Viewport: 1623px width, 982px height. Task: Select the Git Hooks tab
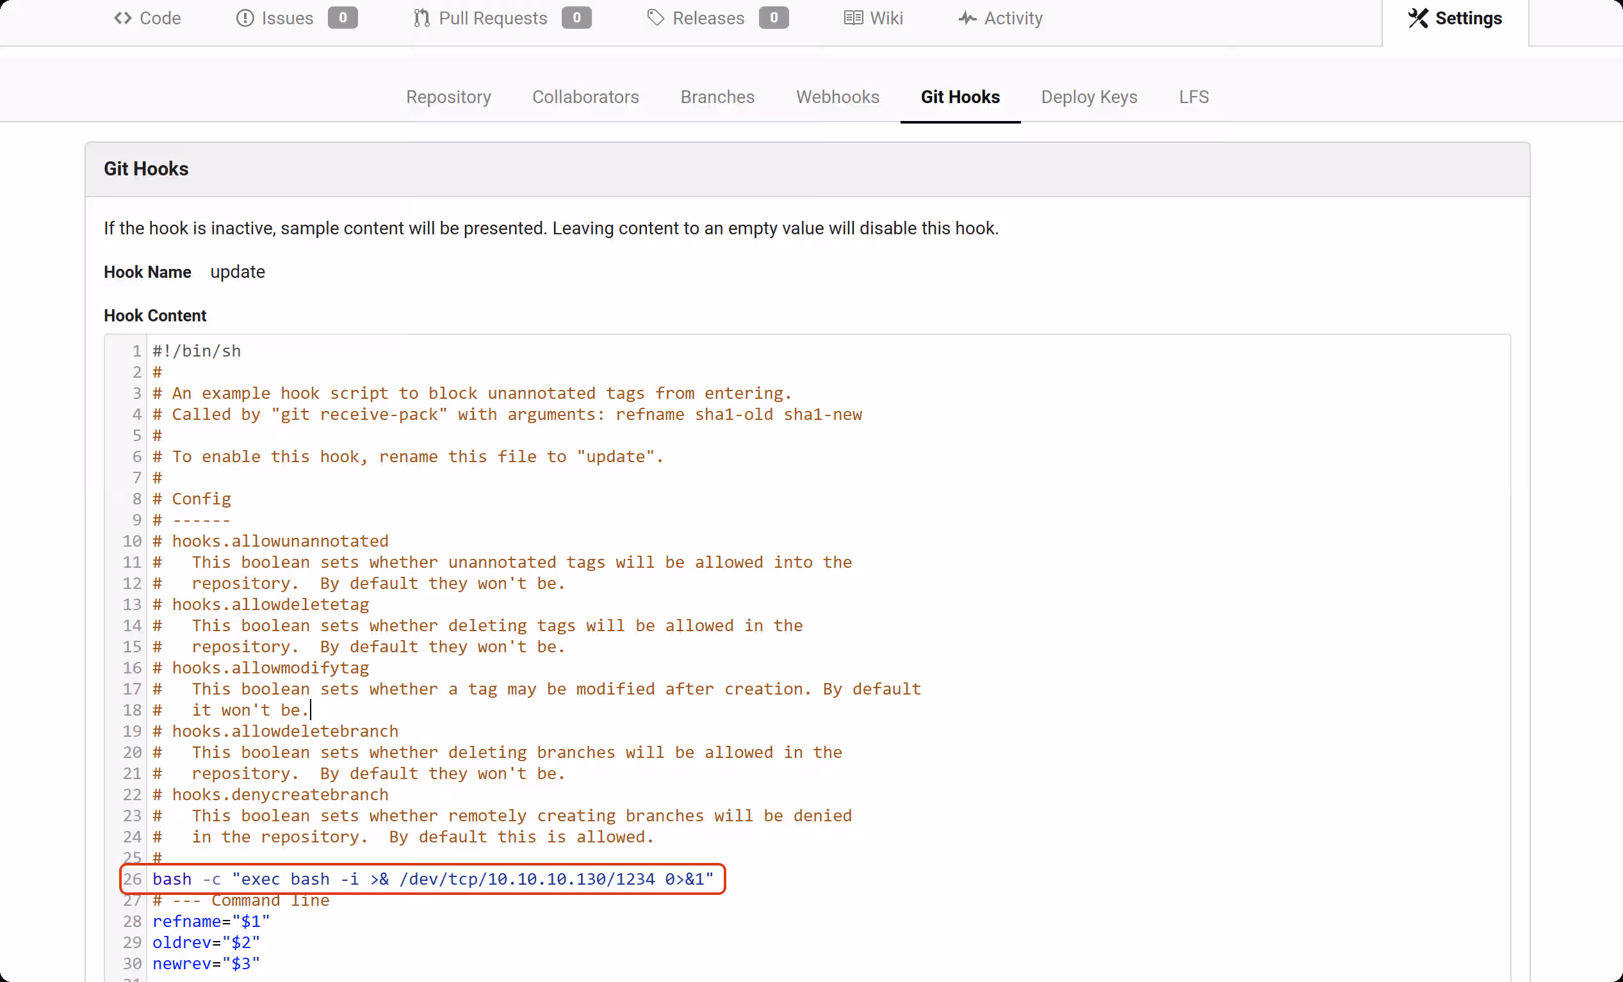pos(959,97)
